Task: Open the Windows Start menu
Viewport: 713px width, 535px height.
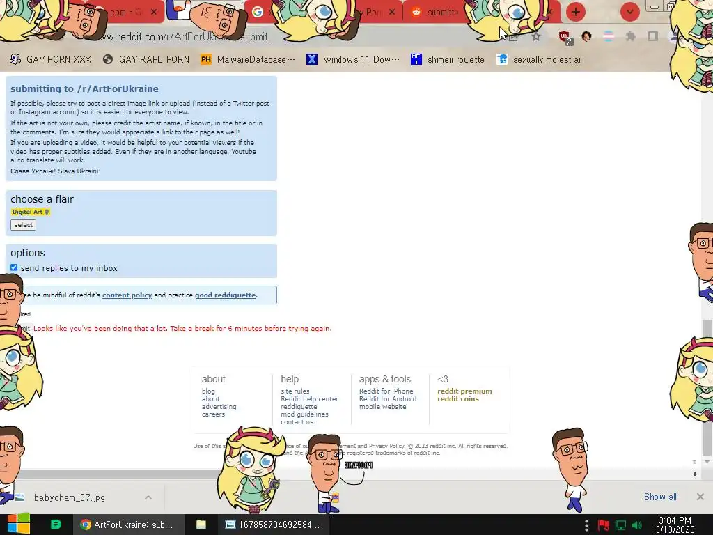Action: click(18, 525)
